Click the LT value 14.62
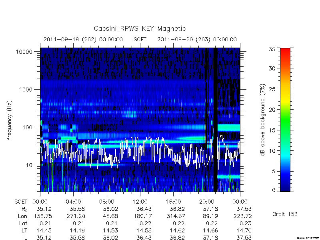 pyautogui.click(x=177, y=230)
